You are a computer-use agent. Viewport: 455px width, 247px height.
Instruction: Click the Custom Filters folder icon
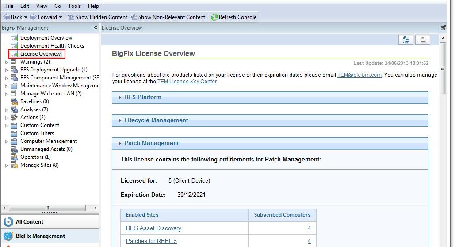(14, 134)
